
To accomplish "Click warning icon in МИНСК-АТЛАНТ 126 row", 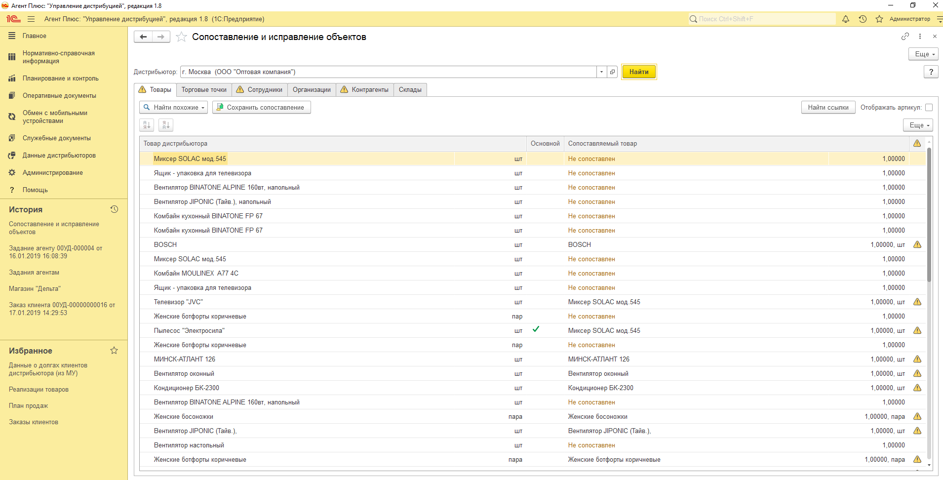I will coord(917,359).
